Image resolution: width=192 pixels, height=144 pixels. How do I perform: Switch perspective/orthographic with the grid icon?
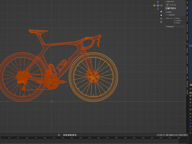point(161,22)
